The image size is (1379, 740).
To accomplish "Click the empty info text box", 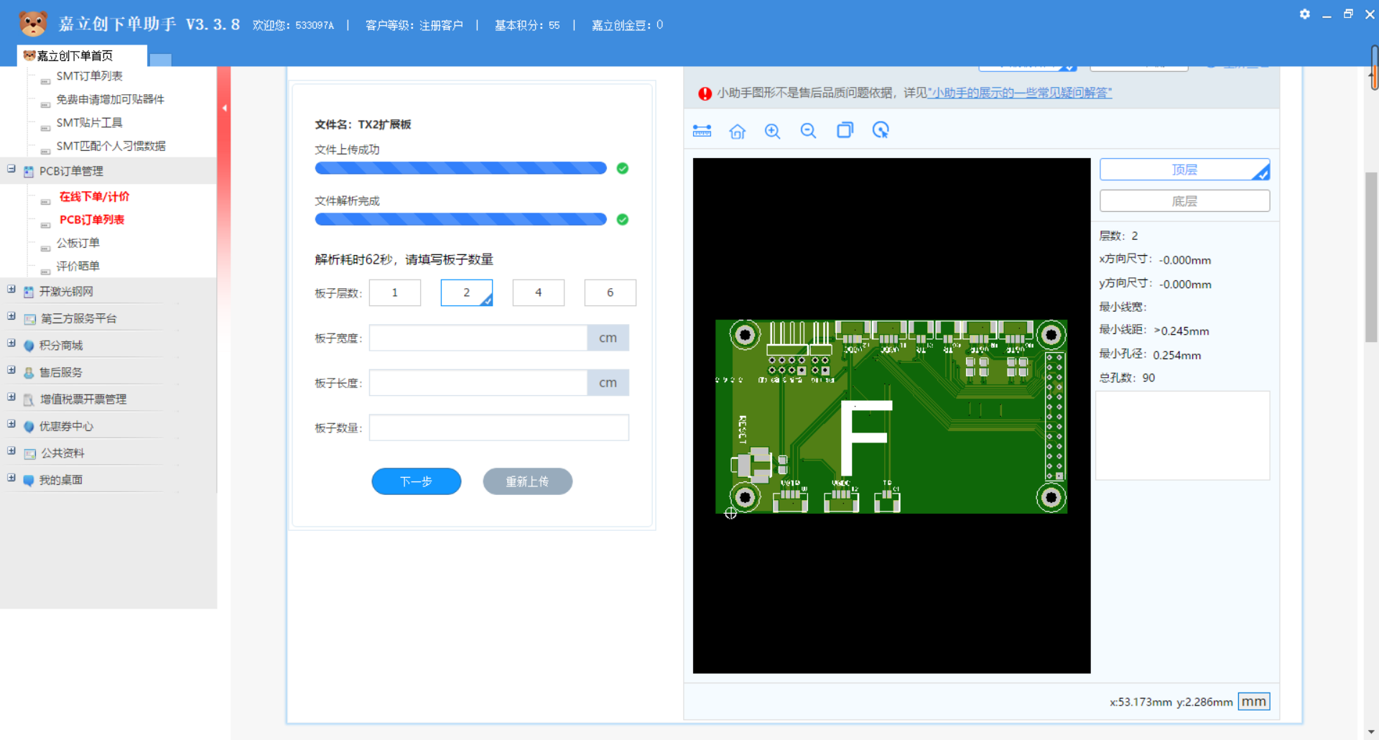I will (1182, 435).
